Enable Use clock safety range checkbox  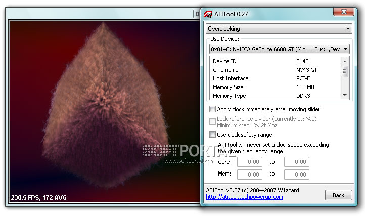pos(212,134)
